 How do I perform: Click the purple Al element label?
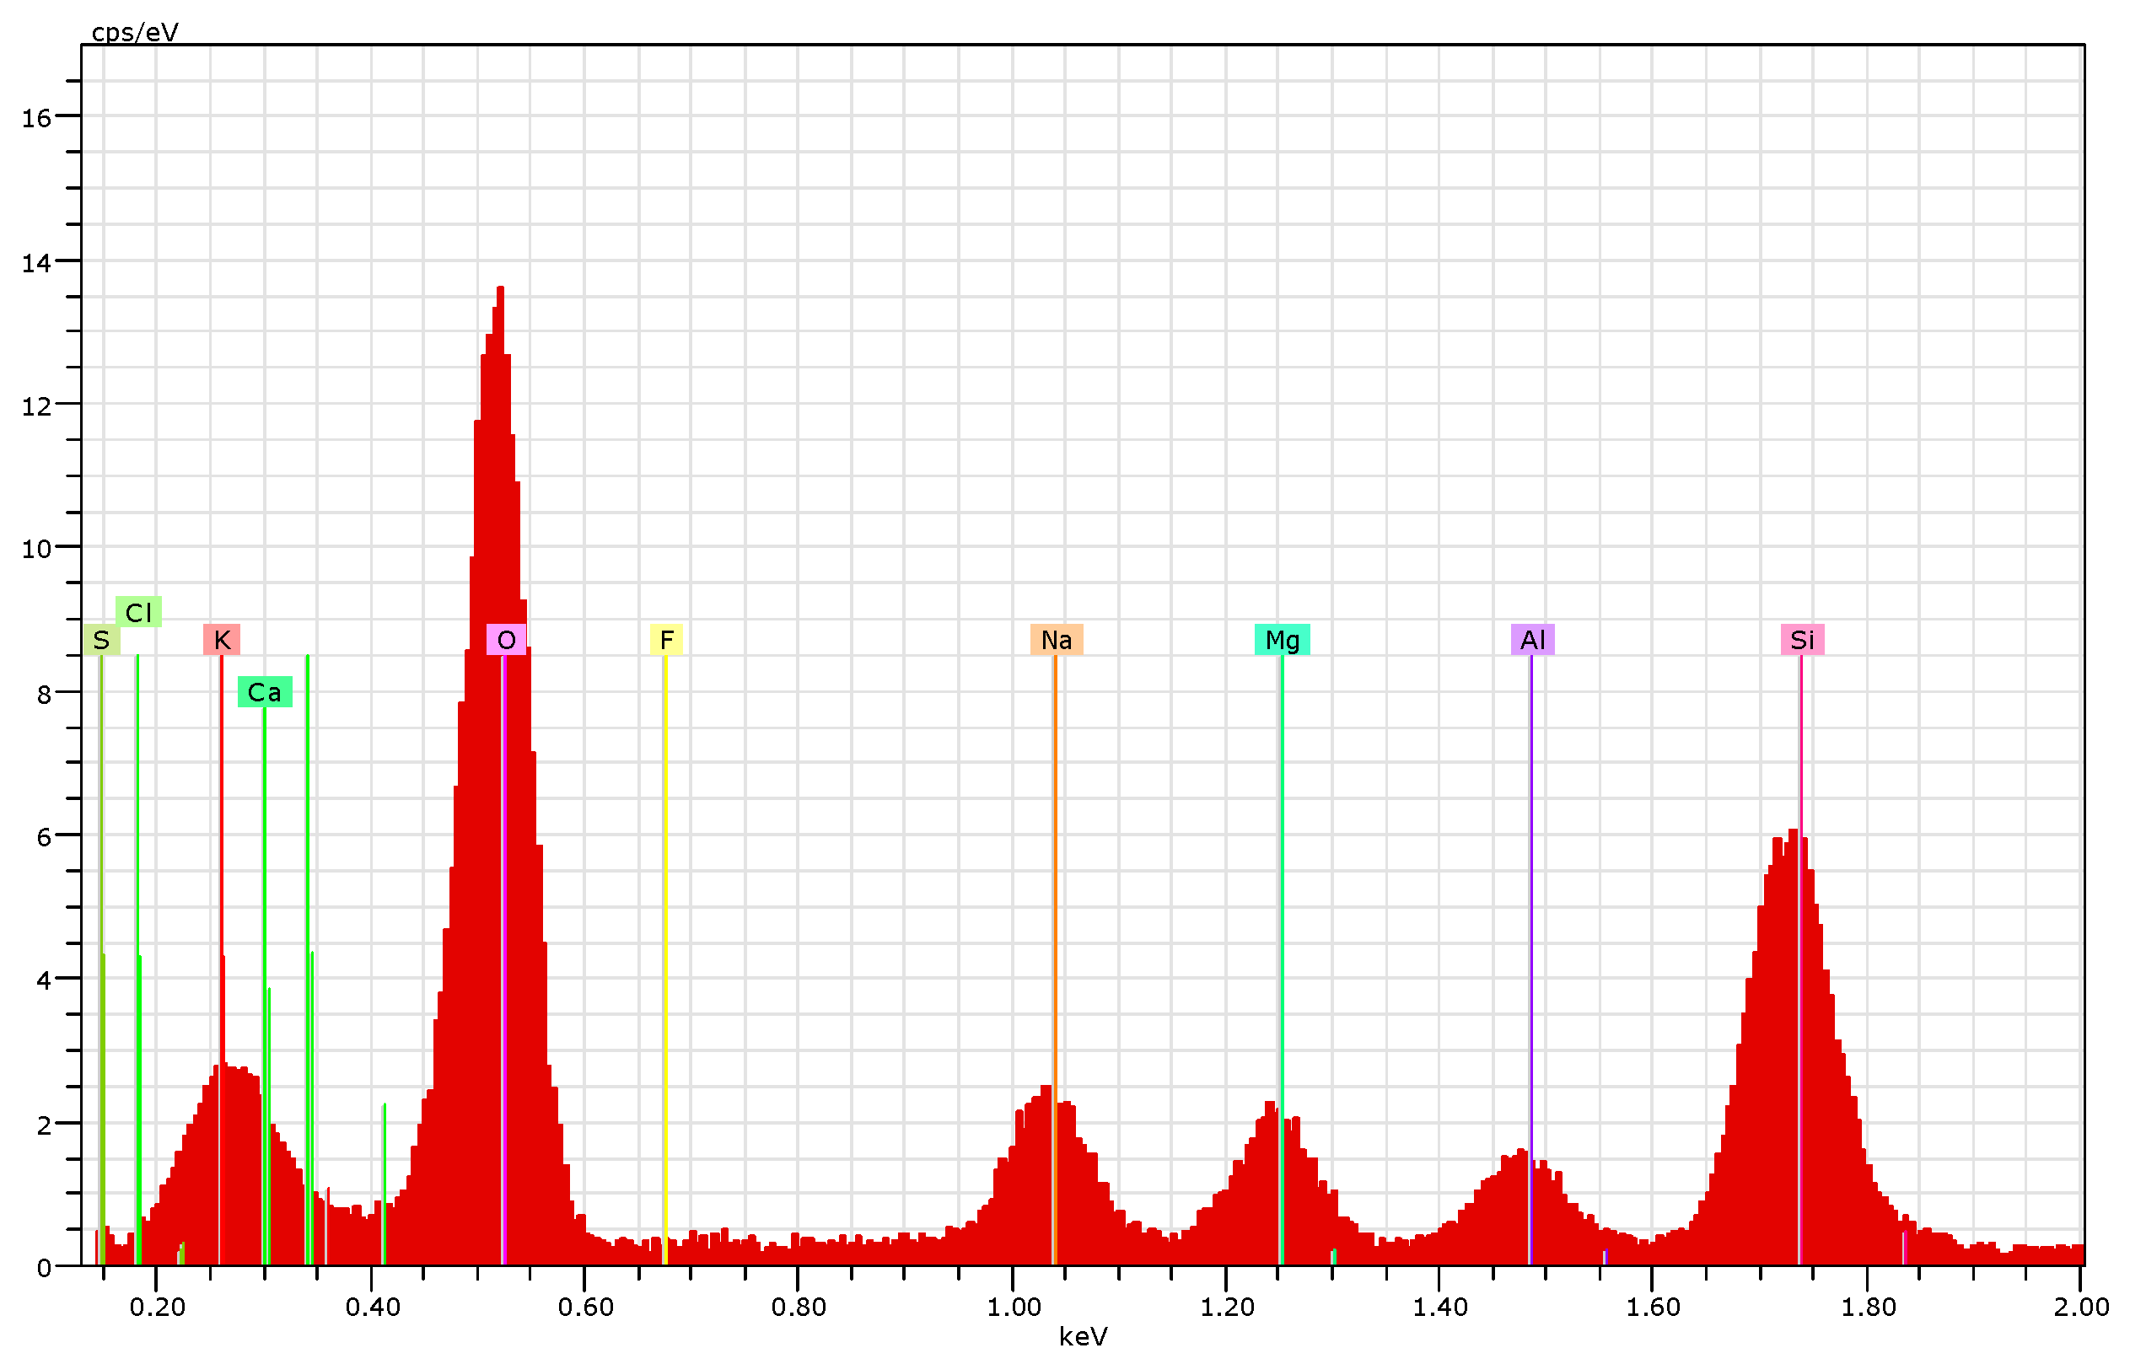1532,640
